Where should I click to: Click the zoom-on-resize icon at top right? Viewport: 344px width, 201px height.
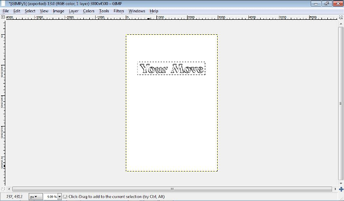(x=341, y=17)
